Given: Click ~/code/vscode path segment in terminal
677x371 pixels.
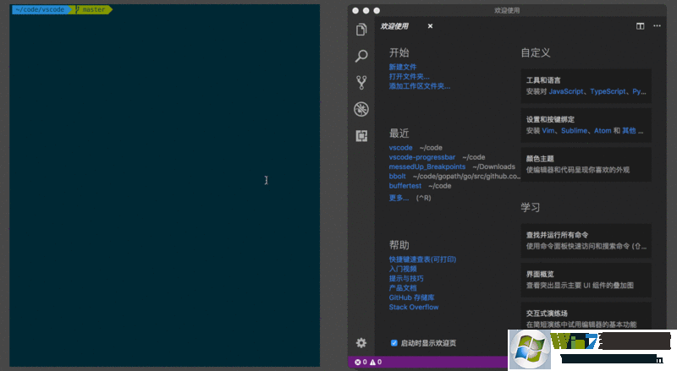Looking at the screenshot, I should pos(40,9).
